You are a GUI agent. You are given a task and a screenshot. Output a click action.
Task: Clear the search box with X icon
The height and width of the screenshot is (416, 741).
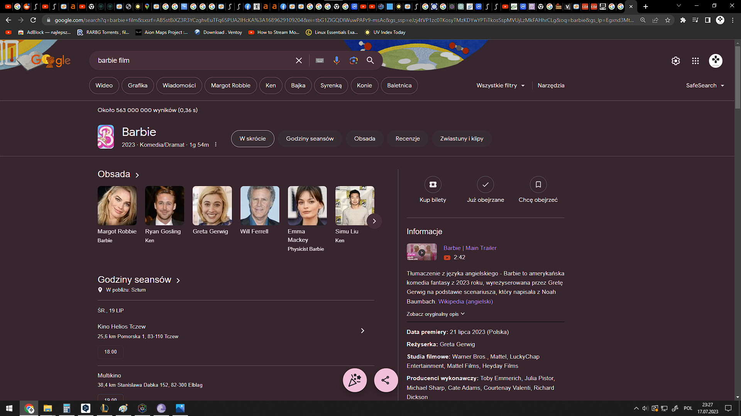[x=299, y=60]
